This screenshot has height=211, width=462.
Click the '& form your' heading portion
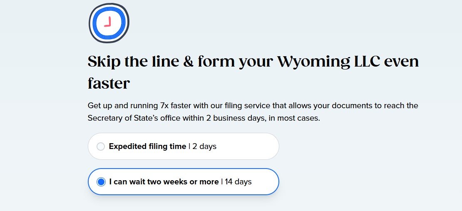(x=229, y=62)
